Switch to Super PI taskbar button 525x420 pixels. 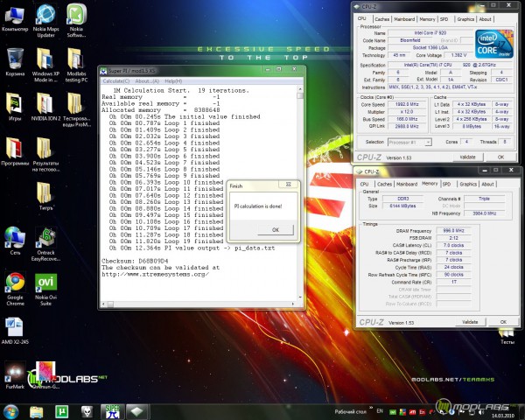[112, 411]
